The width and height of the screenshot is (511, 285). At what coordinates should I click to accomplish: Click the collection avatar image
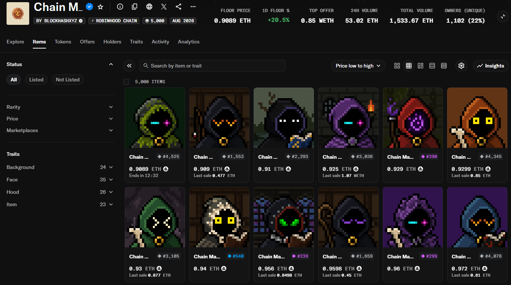(18, 14)
